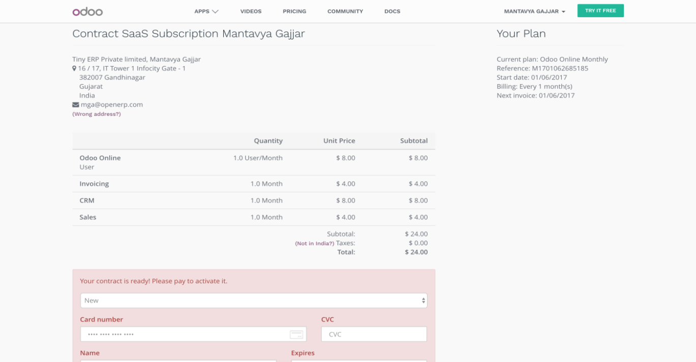696x362 pixels.
Task: Click the Total amount $ 24.00
Action: click(416, 252)
